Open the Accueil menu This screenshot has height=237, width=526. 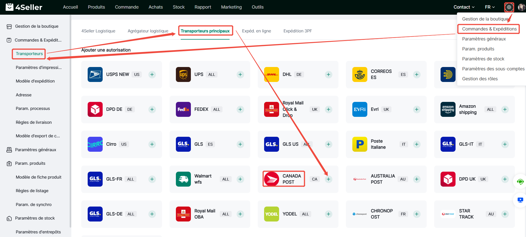point(70,7)
